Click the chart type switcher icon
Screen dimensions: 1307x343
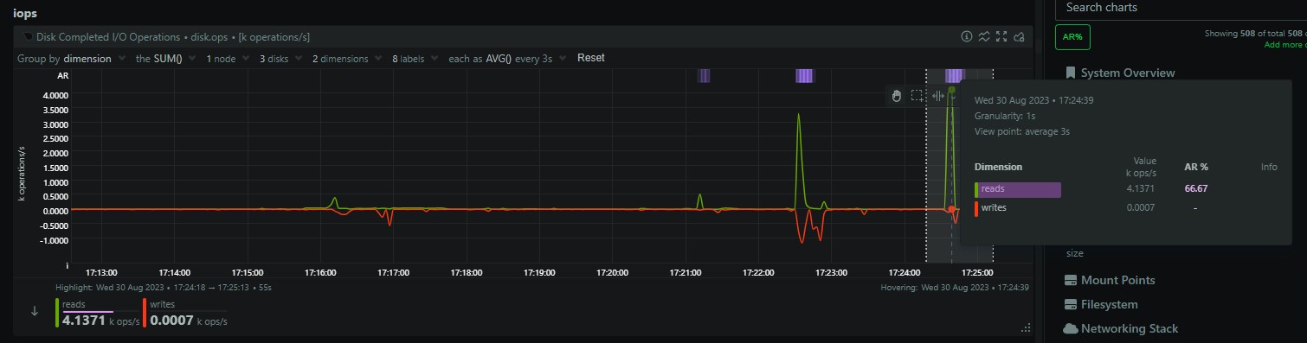pos(984,36)
